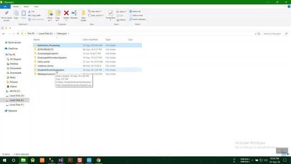Sort by the Date modified column header
Viewport: 291px width, 164px height.
[x=90, y=40]
